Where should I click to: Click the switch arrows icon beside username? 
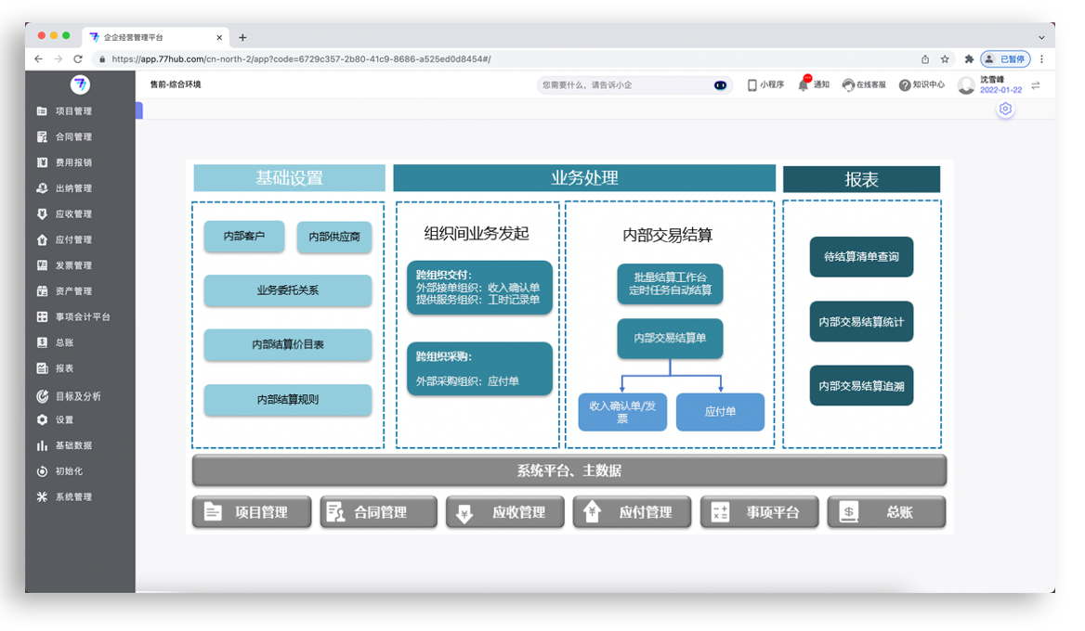click(1036, 85)
